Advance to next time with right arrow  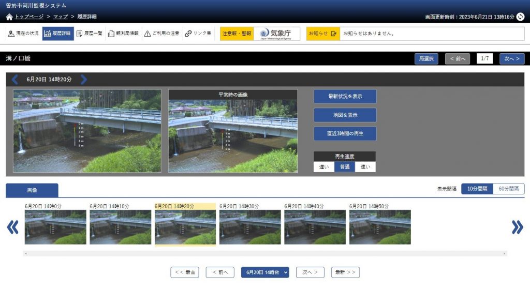tap(84, 80)
